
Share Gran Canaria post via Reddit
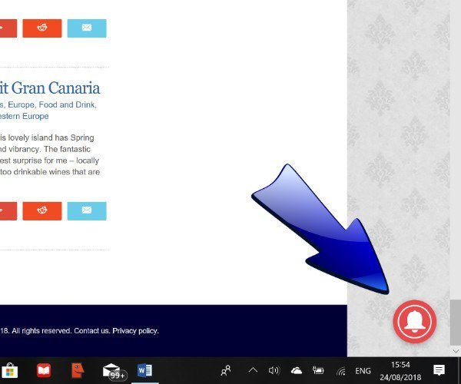(x=42, y=211)
